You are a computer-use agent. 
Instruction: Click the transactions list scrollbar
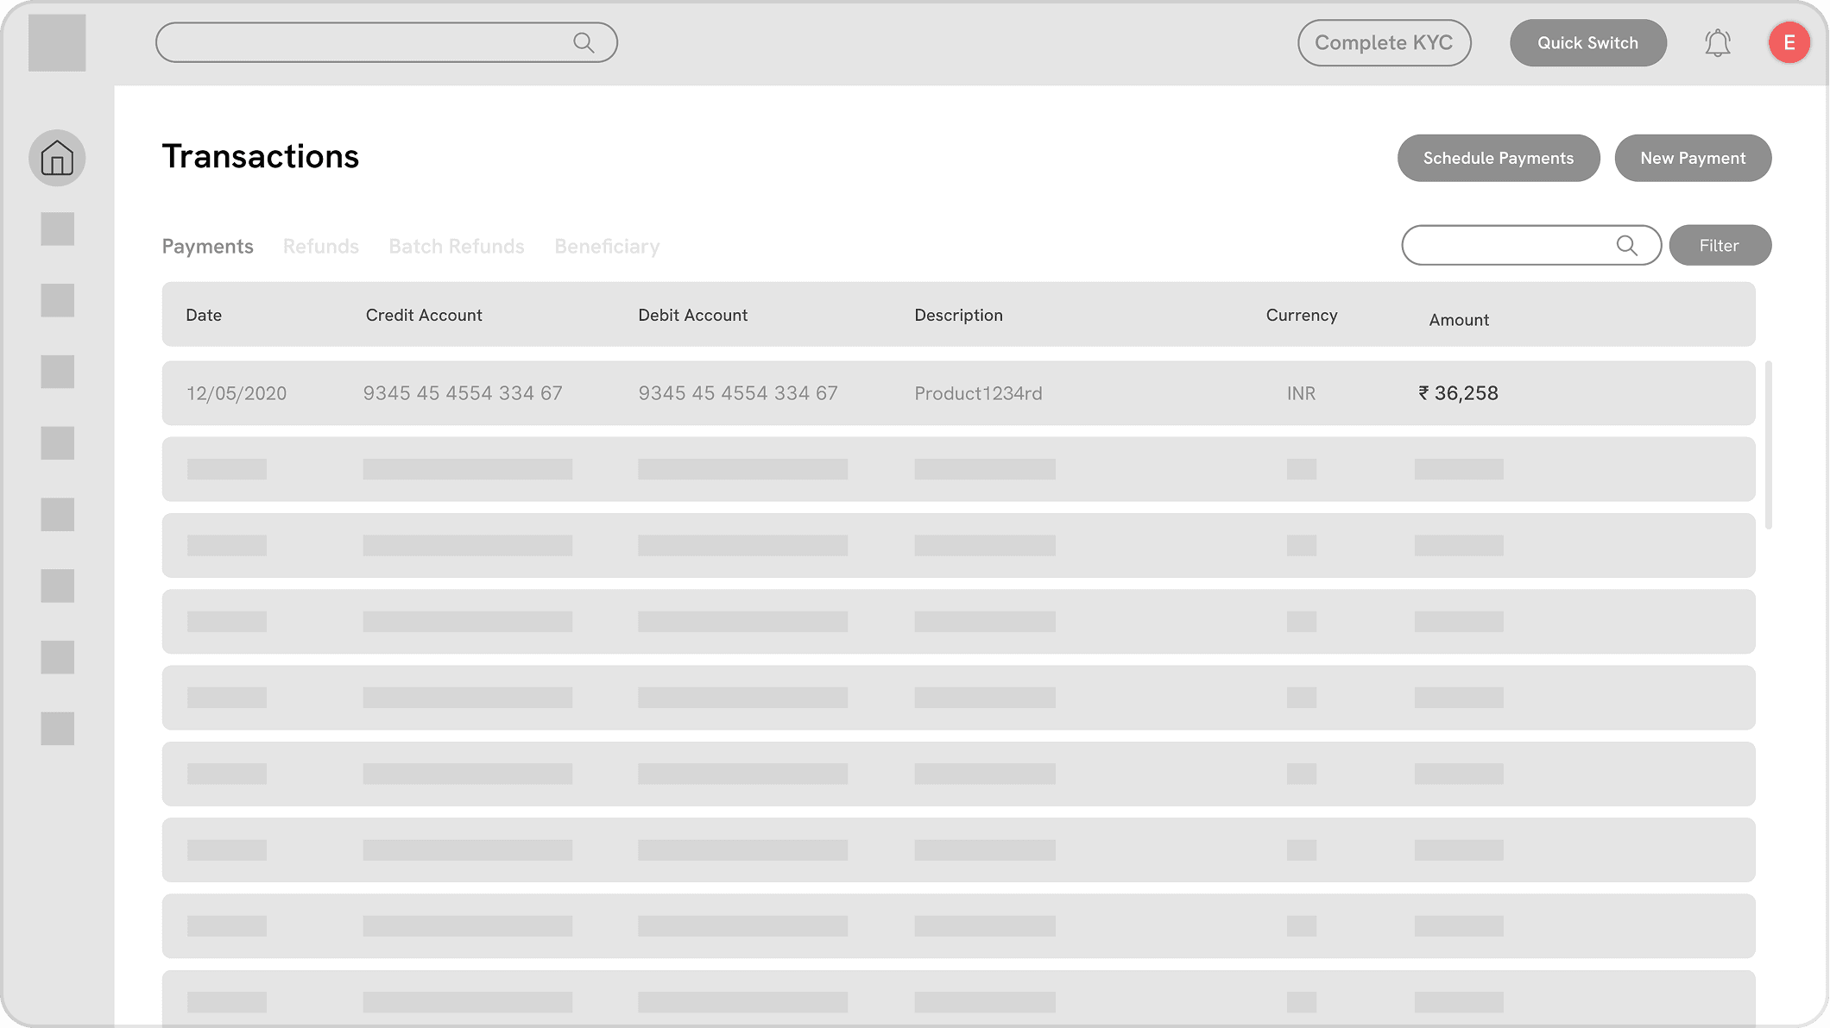click(1769, 444)
